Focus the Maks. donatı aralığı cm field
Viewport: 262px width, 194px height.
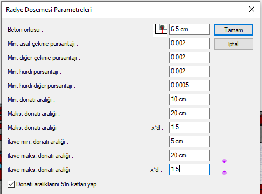click(x=189, y=113)
